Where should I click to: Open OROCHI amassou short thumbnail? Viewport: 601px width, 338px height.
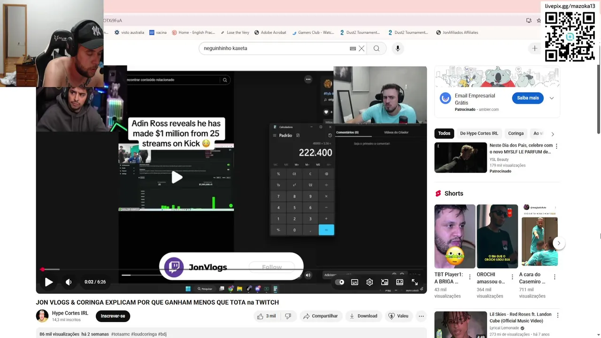tap(497, 236)
